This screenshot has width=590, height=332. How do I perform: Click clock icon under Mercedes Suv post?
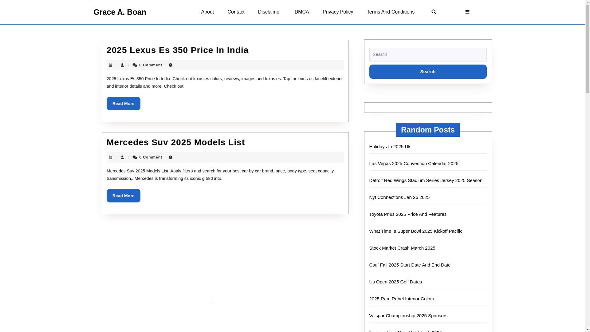(x=171, y=157)
